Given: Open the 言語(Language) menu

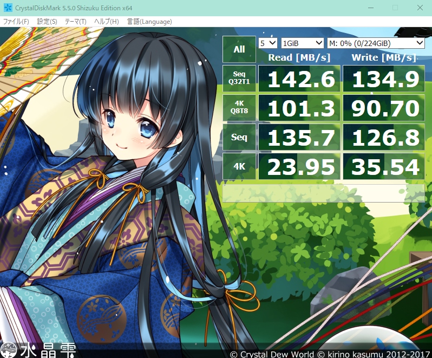Looking at the screenshot, I should point(149,22).
